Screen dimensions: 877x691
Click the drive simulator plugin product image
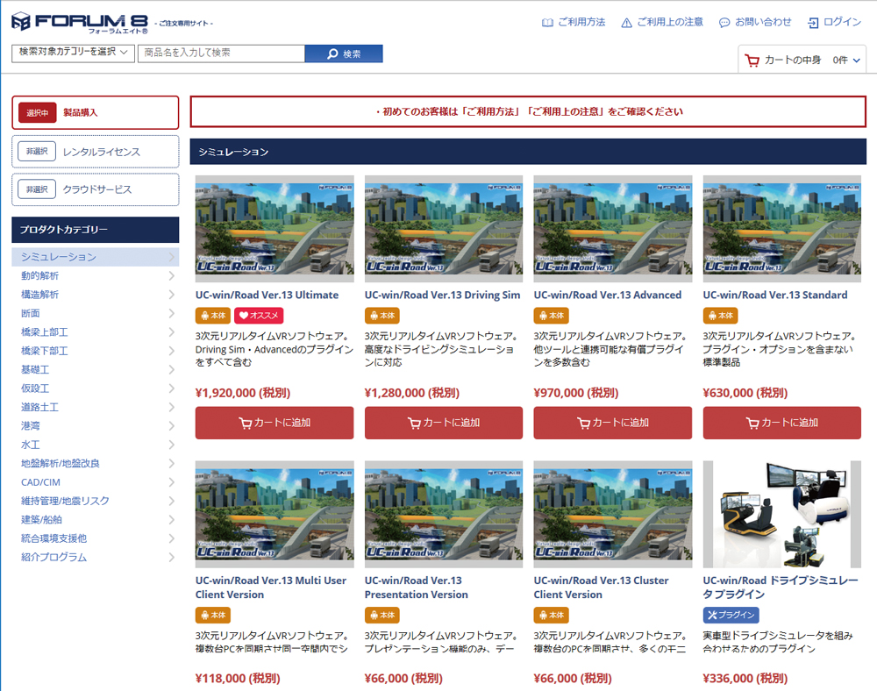(782, 515)
